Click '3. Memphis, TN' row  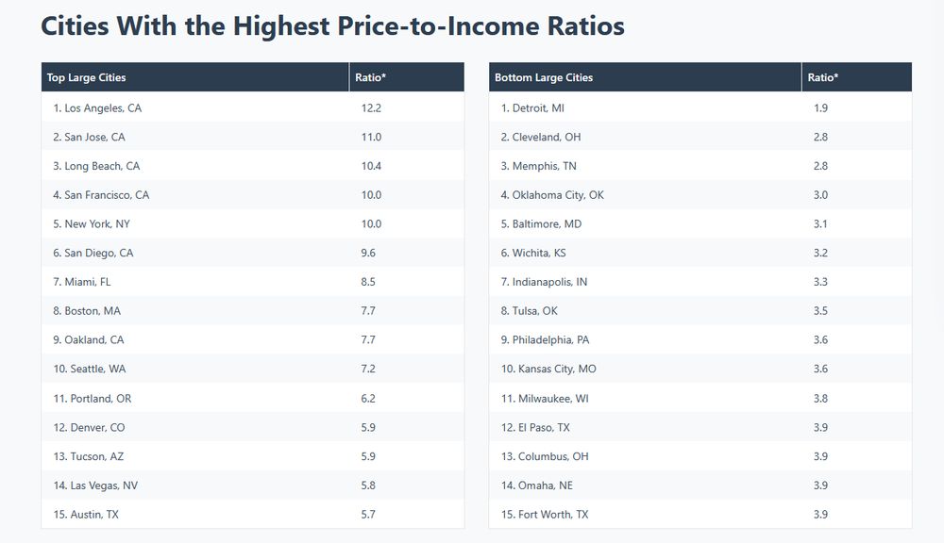700,166
